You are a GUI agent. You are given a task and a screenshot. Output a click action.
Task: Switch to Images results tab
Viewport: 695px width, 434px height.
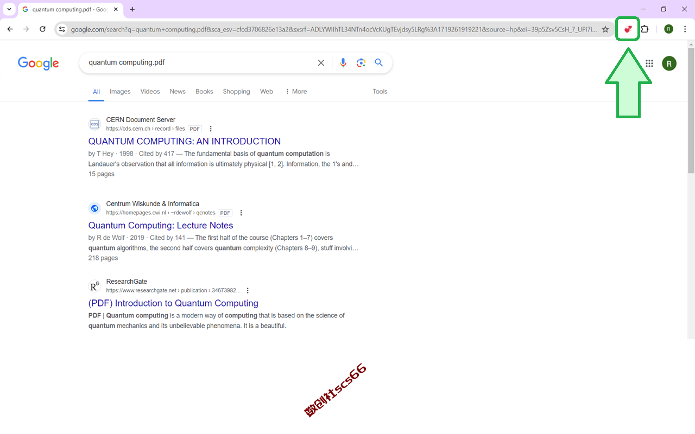pyautogui.click(x=120, y=92)
